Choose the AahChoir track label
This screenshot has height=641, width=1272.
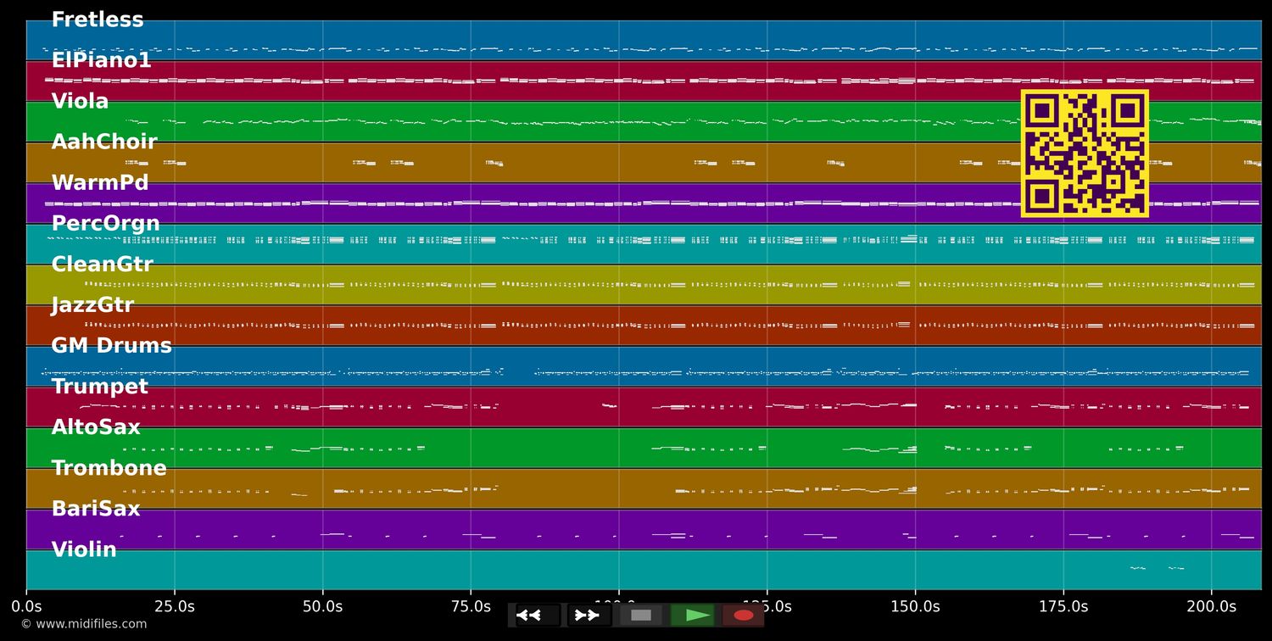pos(104,142)
